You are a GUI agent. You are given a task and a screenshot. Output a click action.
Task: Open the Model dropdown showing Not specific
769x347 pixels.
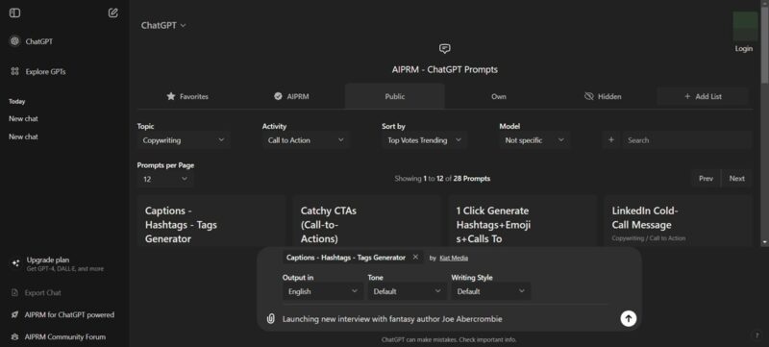(x=534, y=140)
